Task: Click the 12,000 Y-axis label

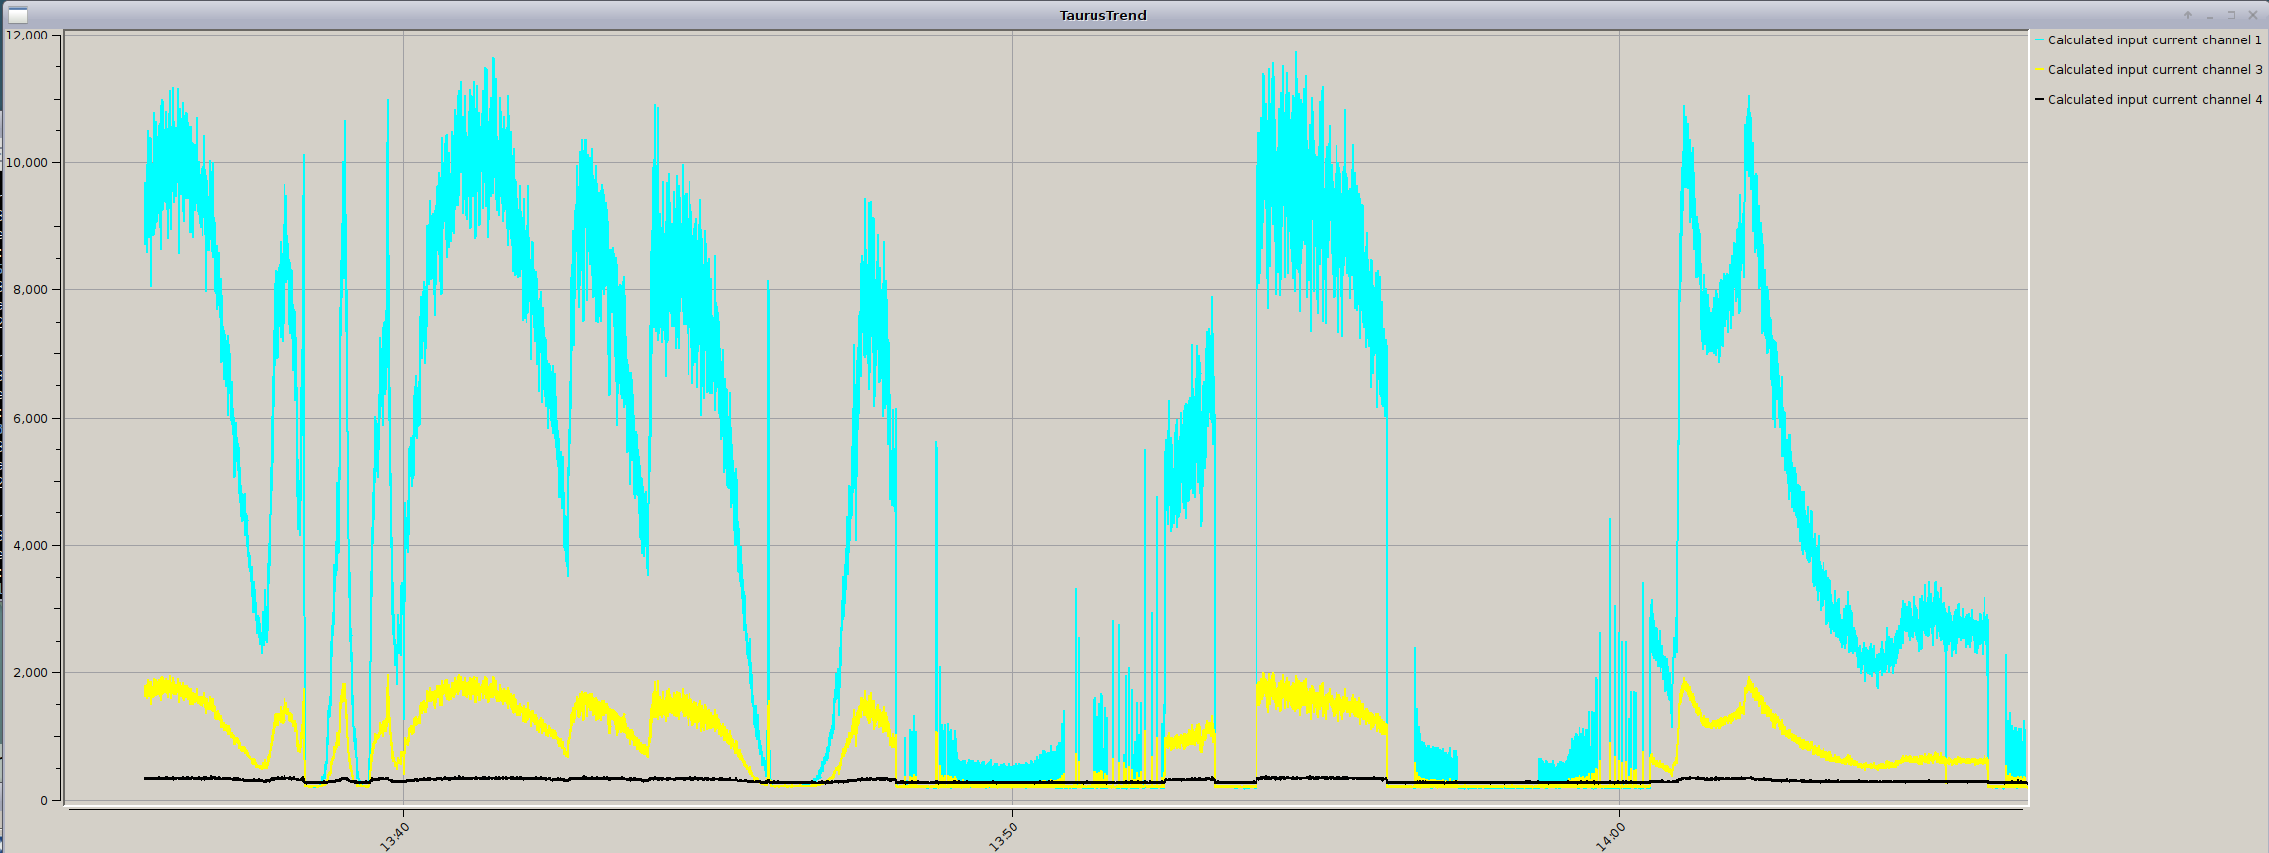Action: 27,35
